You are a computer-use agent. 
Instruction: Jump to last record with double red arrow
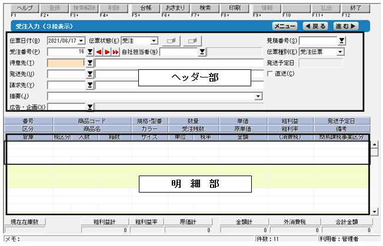pyautogui.click(x=115, y=52)
